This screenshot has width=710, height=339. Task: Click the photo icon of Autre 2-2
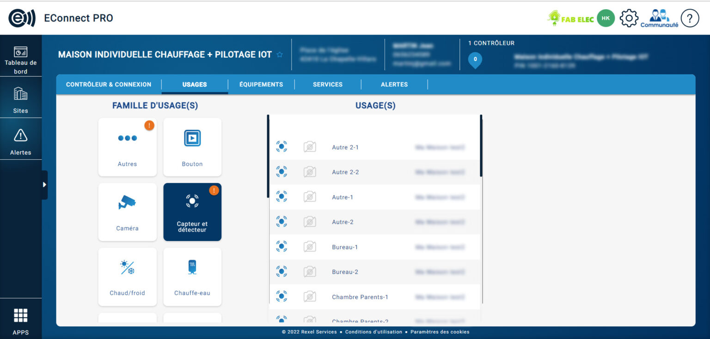click(310, 172)
